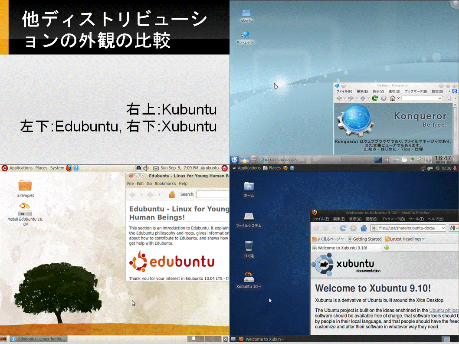
Task: Click the Firefox icon in Edubuntu panel
Action: [x=69, y=168]
